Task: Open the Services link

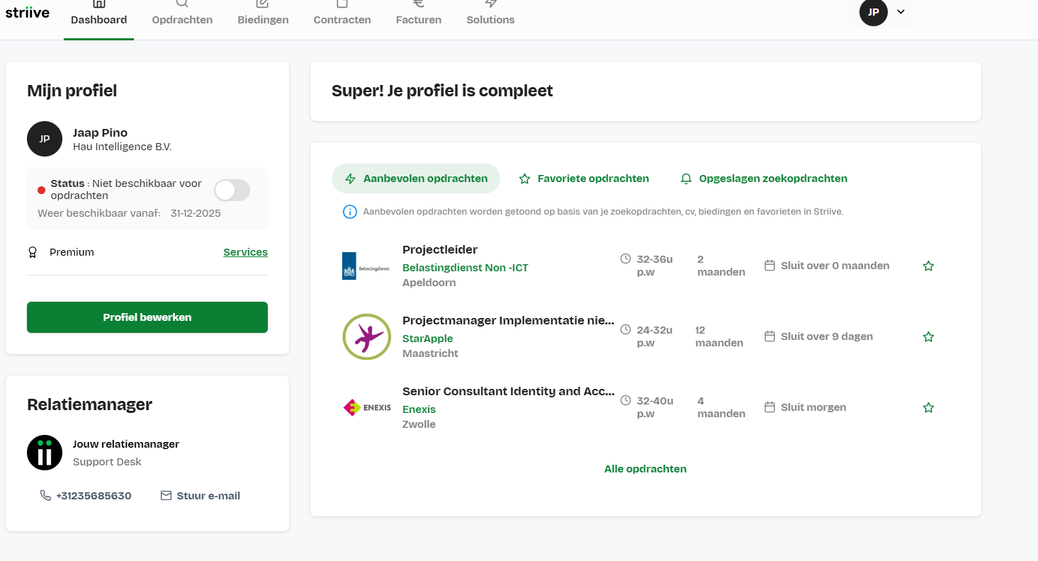Action: point(245,252)
